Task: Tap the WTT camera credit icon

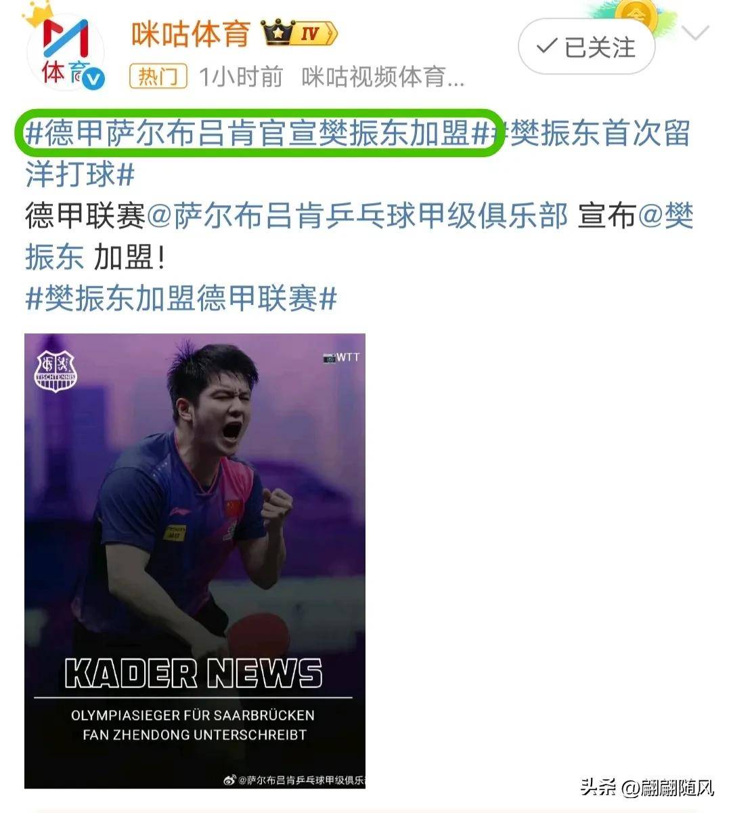Action: point(329,357)
